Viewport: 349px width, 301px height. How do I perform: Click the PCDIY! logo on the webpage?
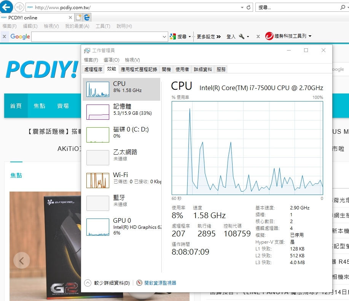[x=42, y=69]
